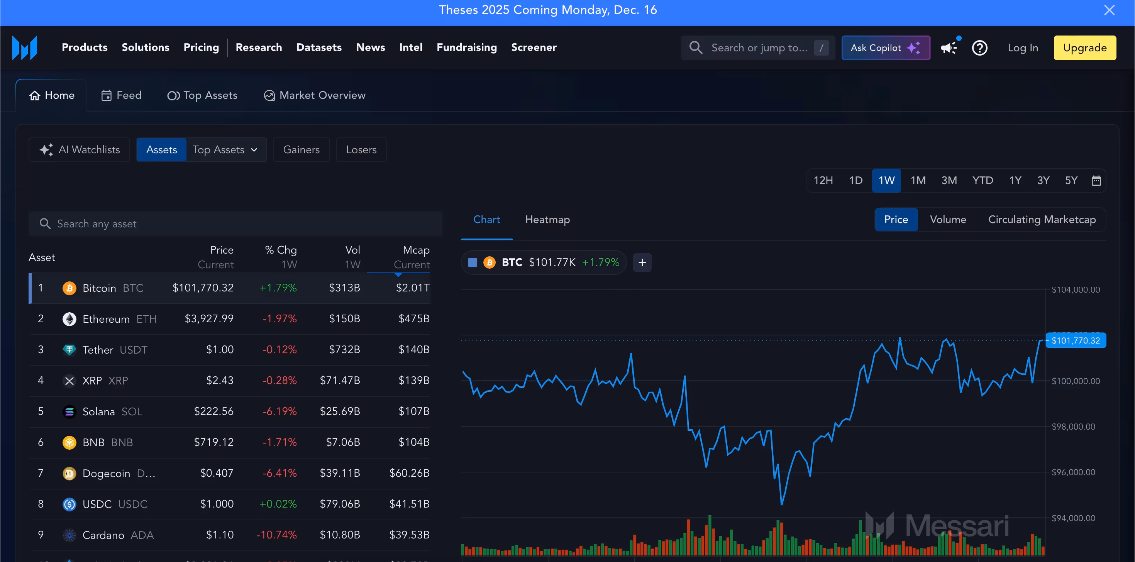
Task: Click the Bitcoin coin icon in table
Action: (69, 288)
